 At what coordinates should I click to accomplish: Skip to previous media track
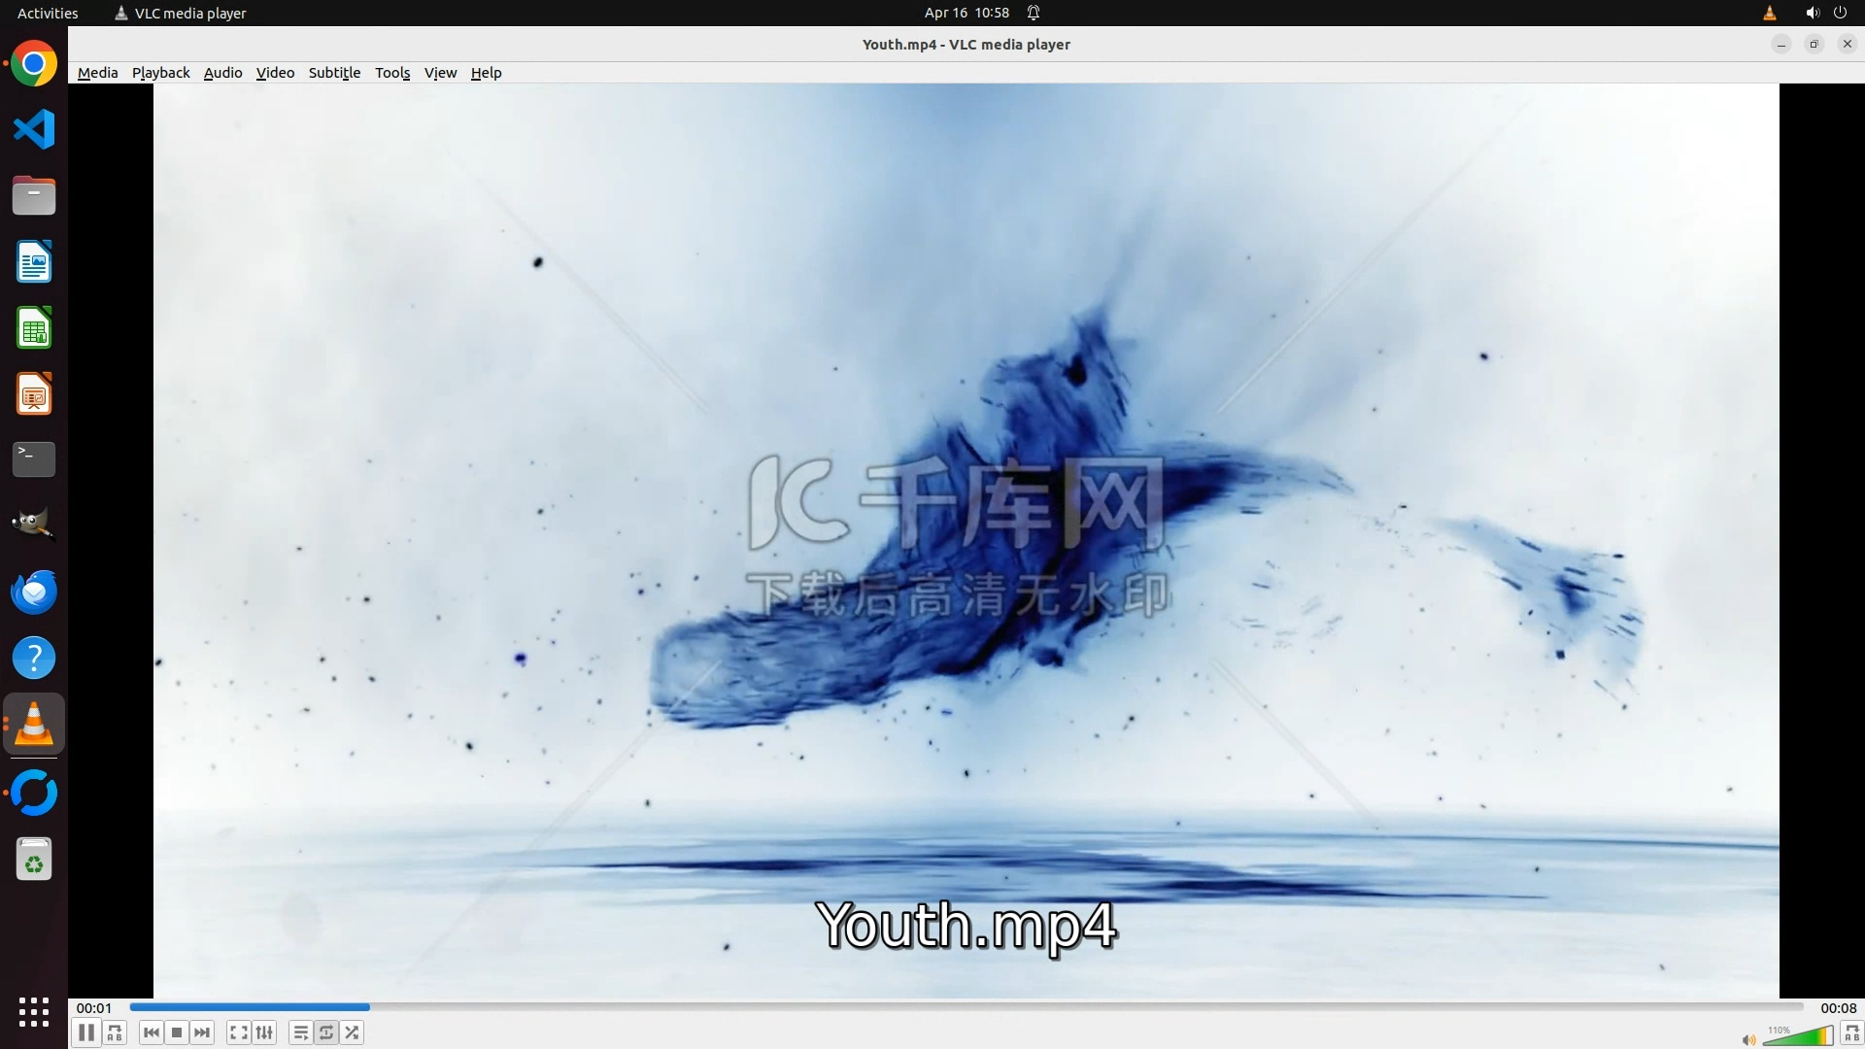[151, 1032]
